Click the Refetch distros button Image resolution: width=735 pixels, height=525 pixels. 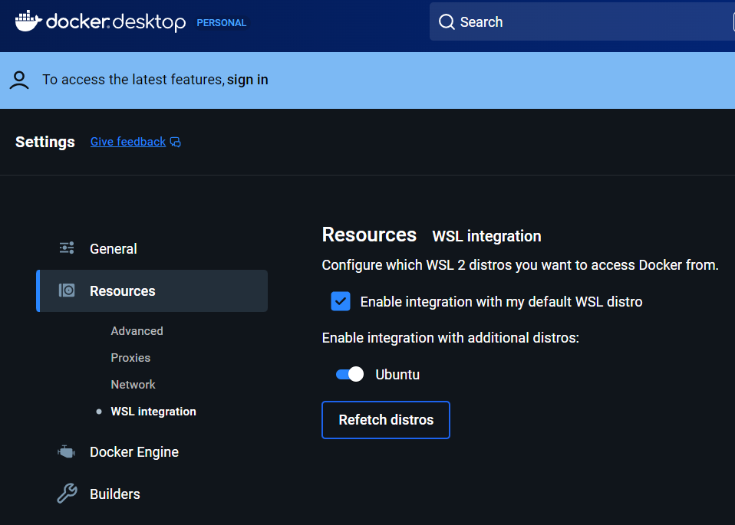click(386, 420)
